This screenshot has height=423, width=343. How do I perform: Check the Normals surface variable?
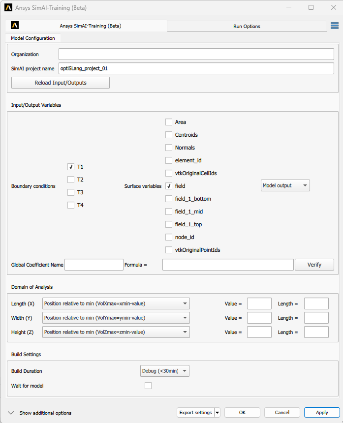(169, 148)
